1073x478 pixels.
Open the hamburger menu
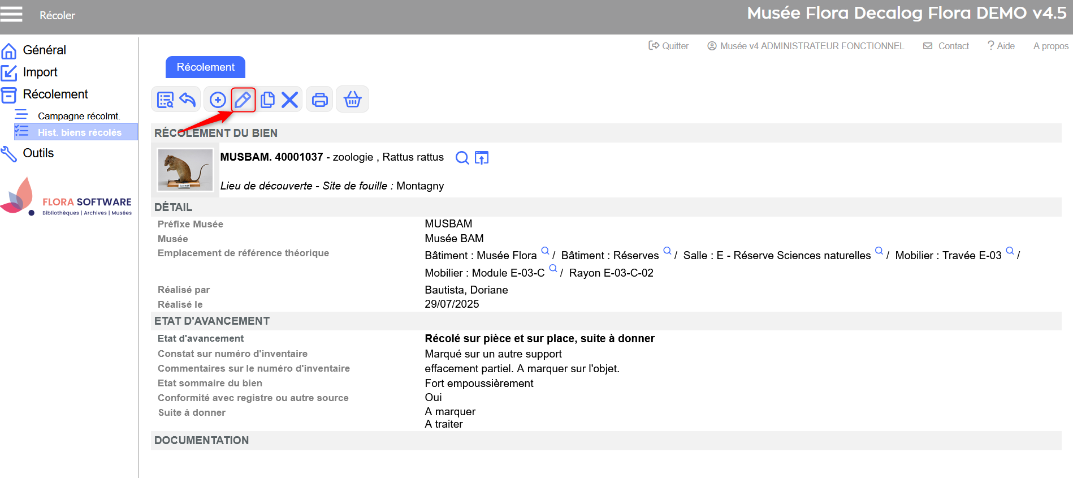tap(11, 14)
